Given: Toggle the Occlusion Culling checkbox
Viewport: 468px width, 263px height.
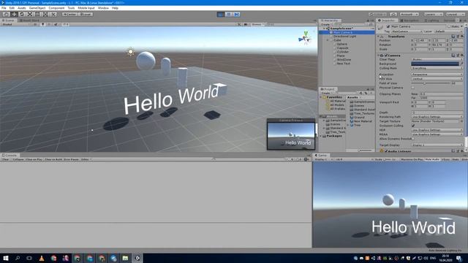Looking at the screenshot, I should pos(413,126).
